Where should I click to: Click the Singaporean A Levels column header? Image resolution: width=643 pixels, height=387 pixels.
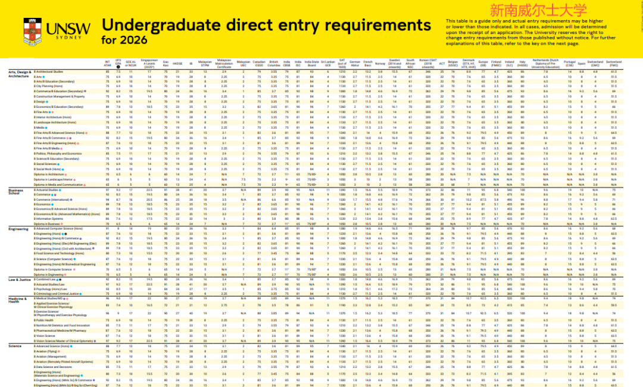pyautogui.click(x=149, y=63)
